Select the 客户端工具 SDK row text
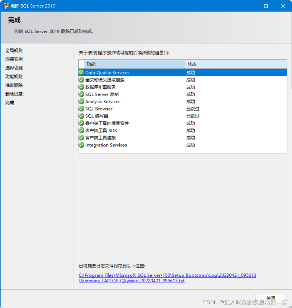The width and height of the screenshot is (292, 308). 101,131
